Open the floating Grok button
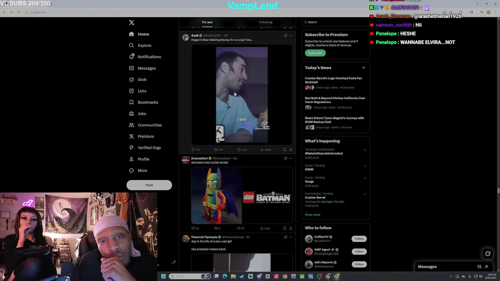This screenshot has height=281, width=500. pos(488,254)
